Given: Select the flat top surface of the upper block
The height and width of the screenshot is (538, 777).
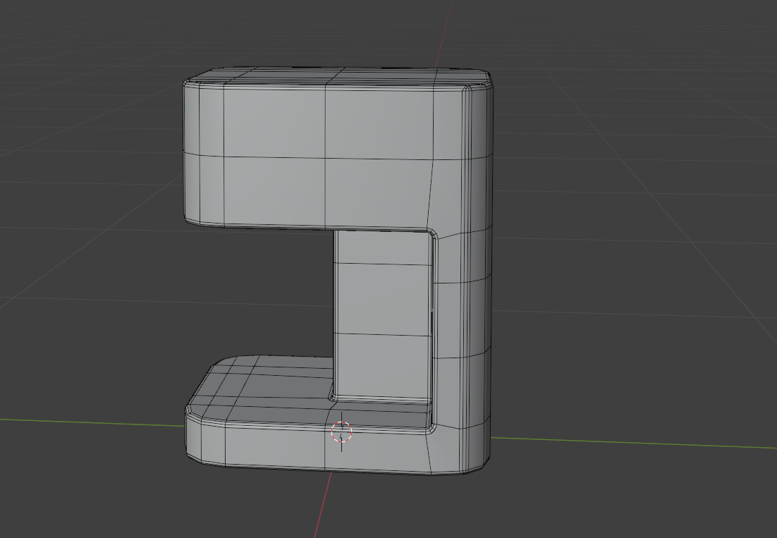Looking at the screenshot, I should click(x=337, y=78).
